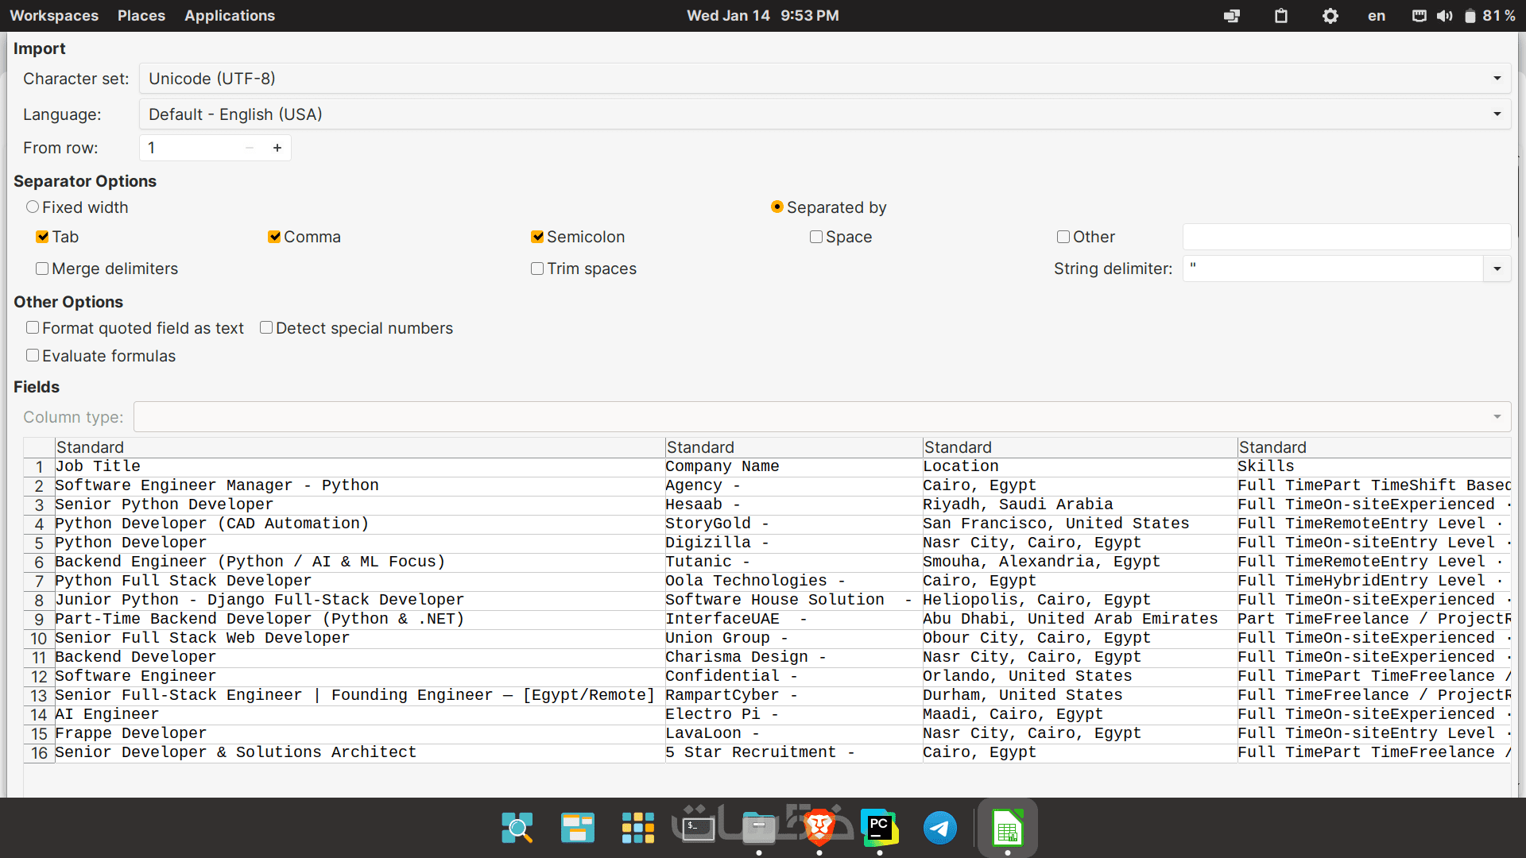The height and width of the screenshot is (858, 1526).
Task: Open the Language dropdown list
Action: click(1497, 114)
